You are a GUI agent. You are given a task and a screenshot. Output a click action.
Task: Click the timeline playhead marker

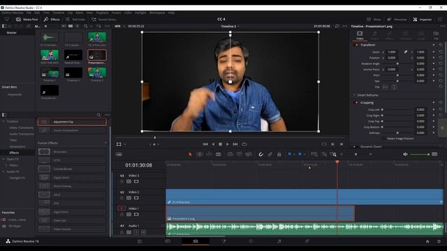coord(337,162)
